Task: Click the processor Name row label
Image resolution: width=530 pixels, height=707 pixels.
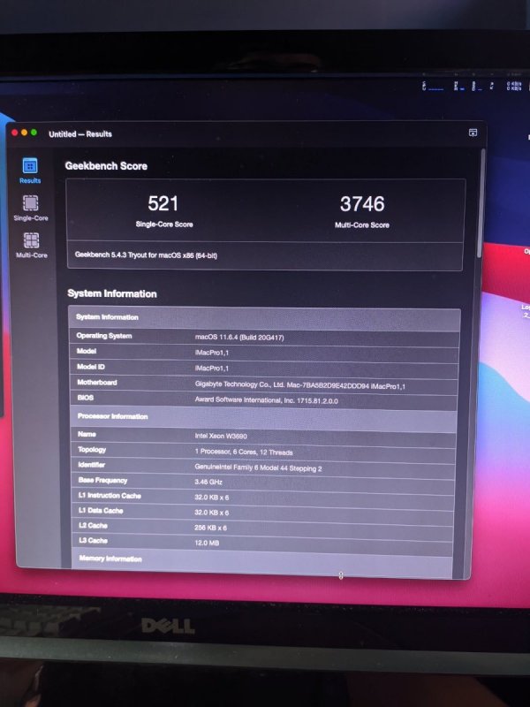Action: [87, 434]
